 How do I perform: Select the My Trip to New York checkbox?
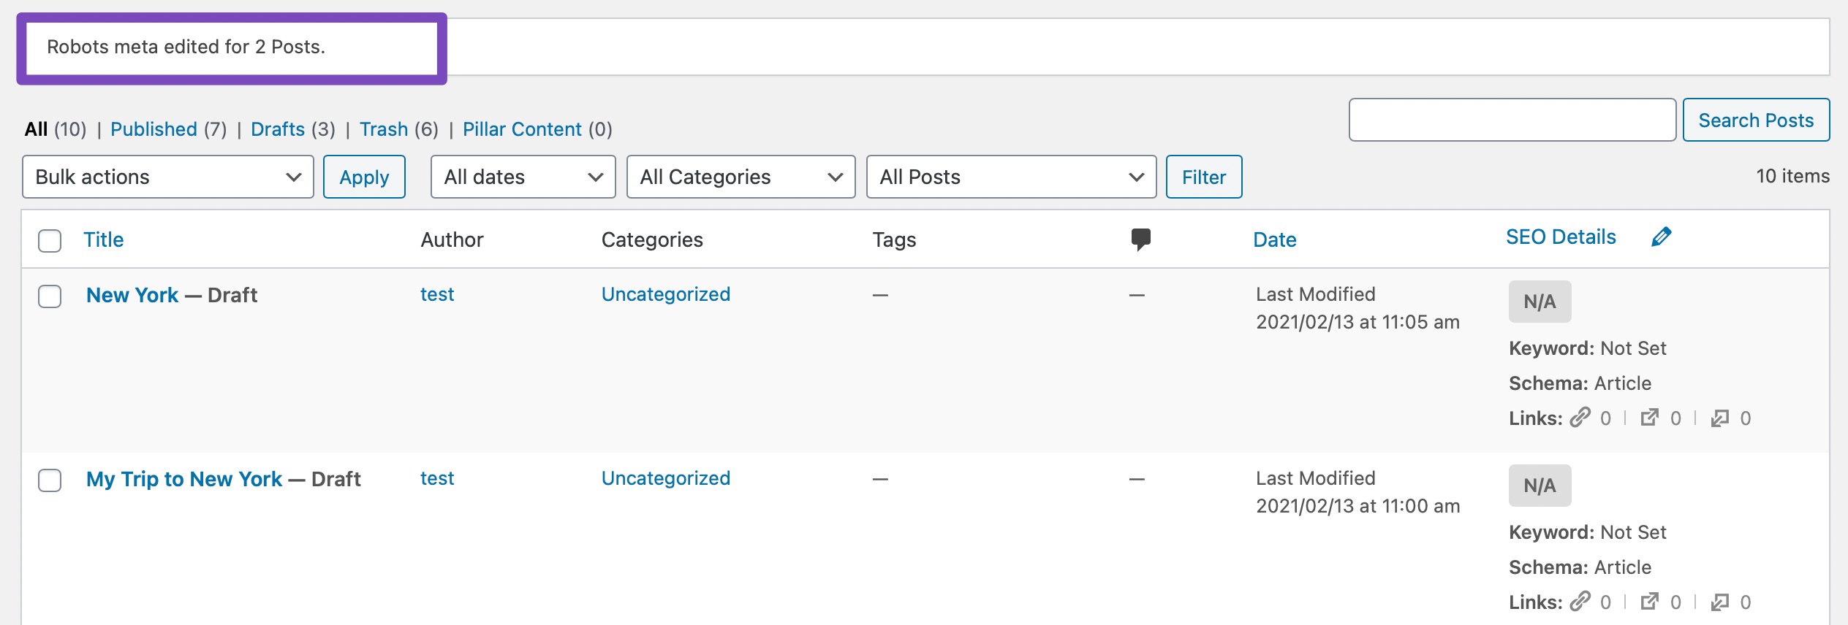[x=50, y=480]
